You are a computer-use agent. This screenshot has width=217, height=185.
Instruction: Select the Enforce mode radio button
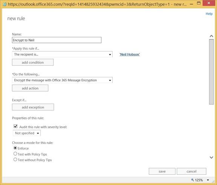15,148
